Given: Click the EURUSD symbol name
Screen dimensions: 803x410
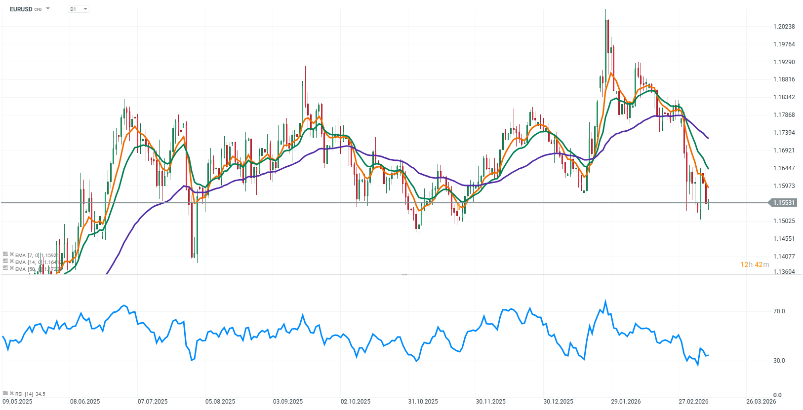Looking at the screenshot, I should tap(21, 9).
